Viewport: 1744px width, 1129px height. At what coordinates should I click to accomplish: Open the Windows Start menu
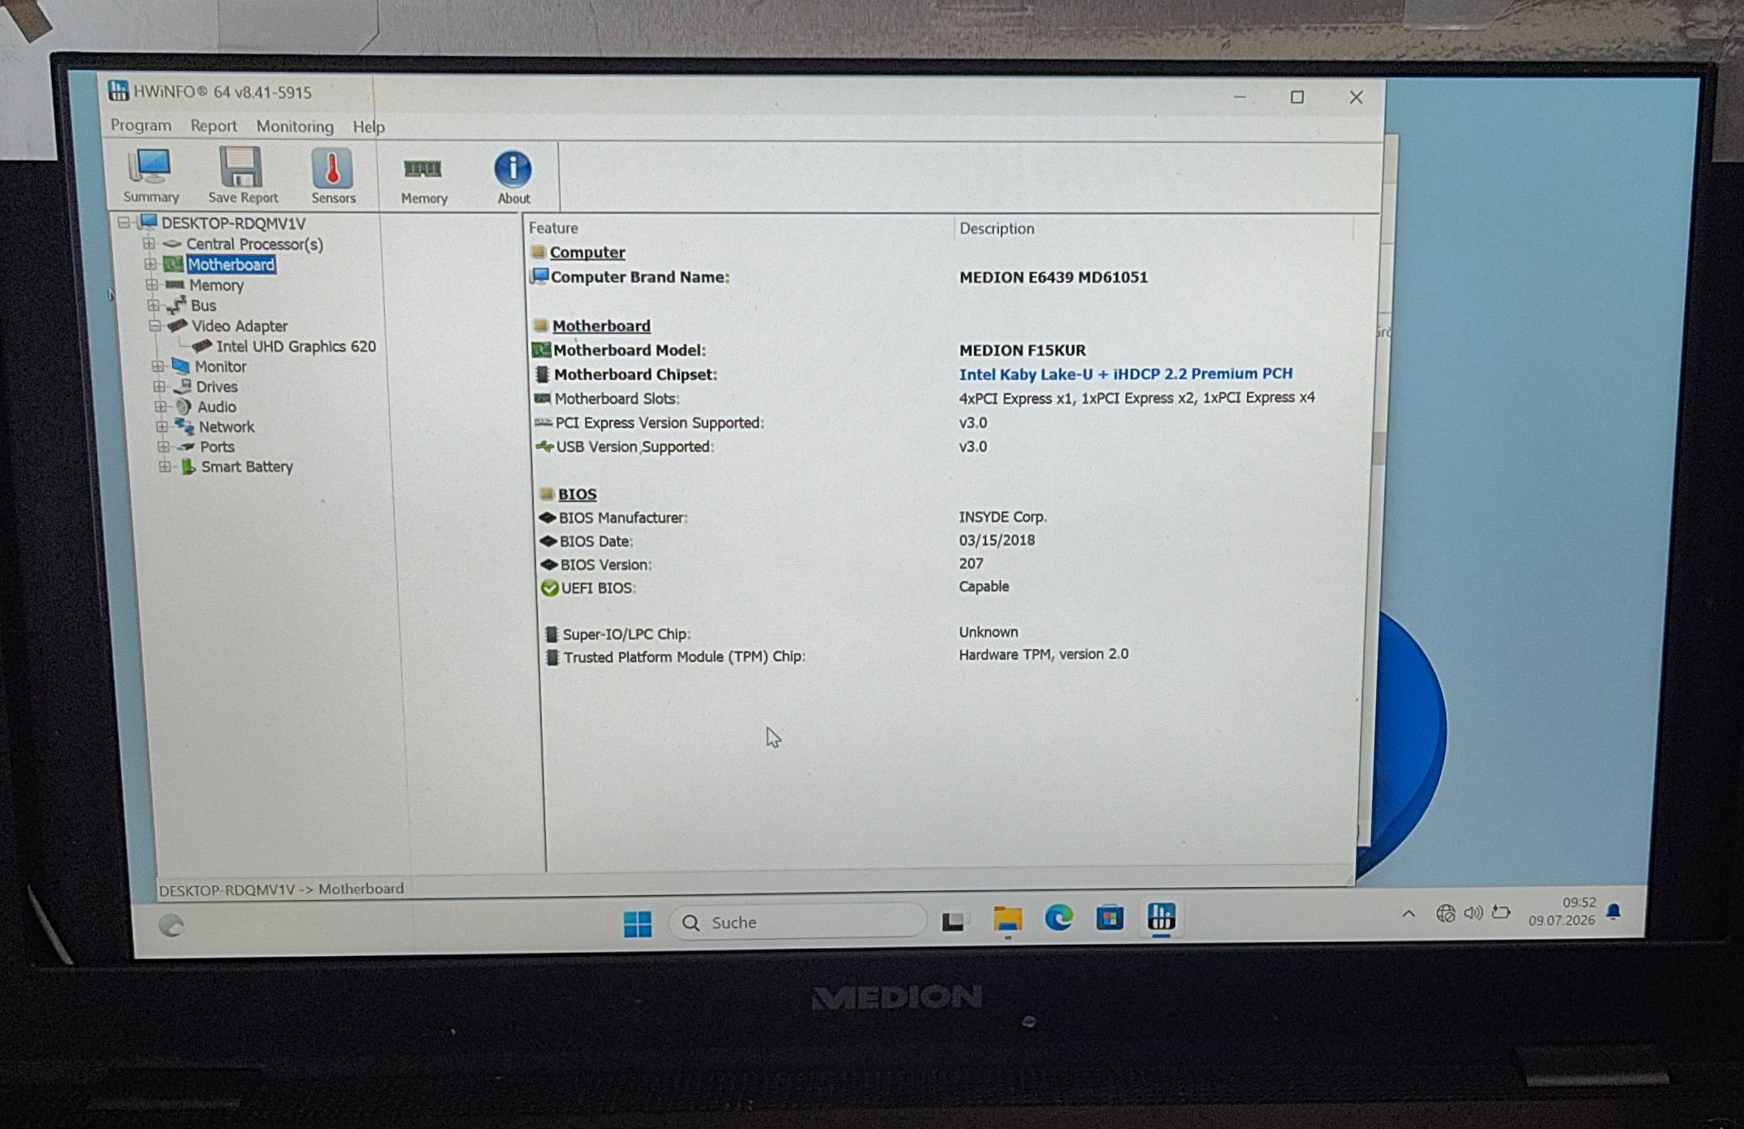click(x=637, y=923)
